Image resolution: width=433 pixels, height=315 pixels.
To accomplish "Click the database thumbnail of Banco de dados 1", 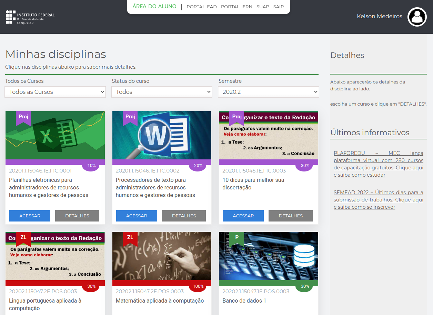I will [269, 256].
